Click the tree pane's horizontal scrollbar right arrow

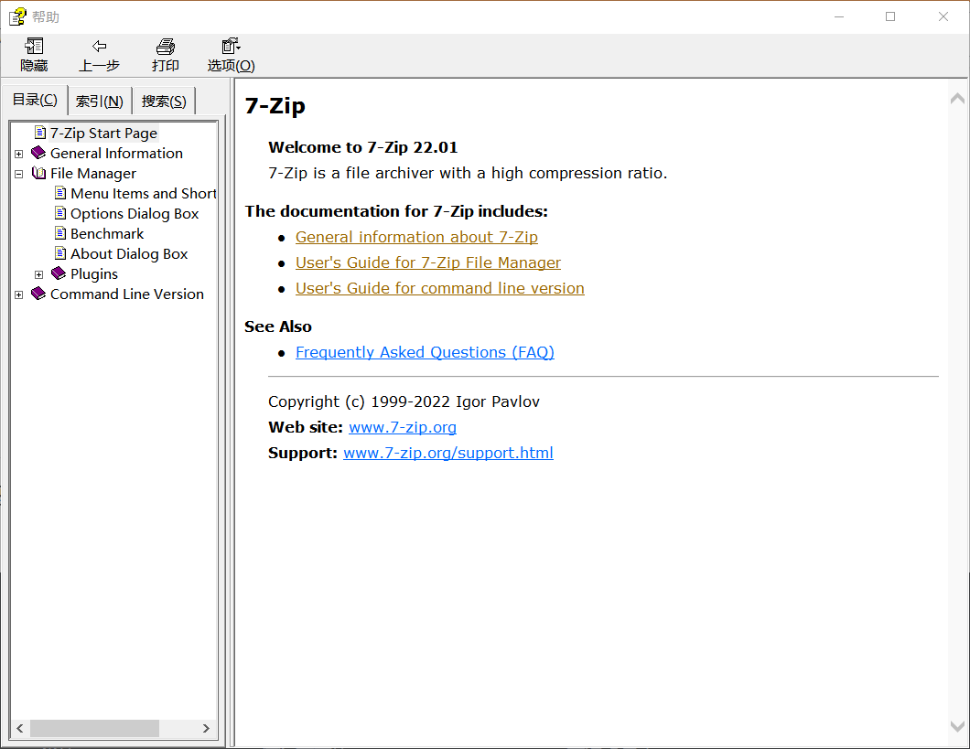click(206, 728)
